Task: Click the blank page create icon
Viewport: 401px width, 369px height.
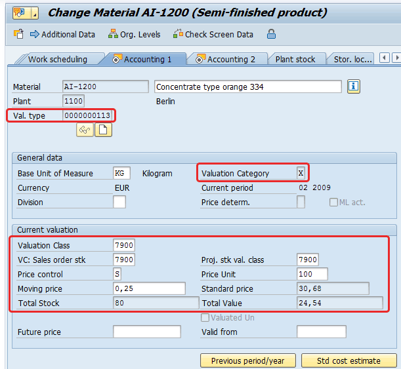Action: (x=102, y=130)
